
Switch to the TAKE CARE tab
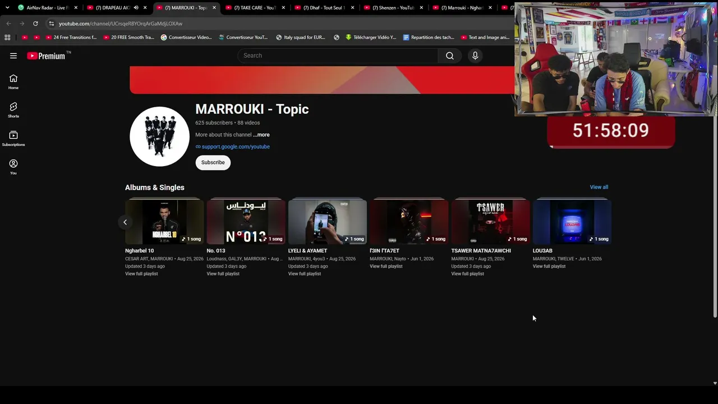(254, 8)
